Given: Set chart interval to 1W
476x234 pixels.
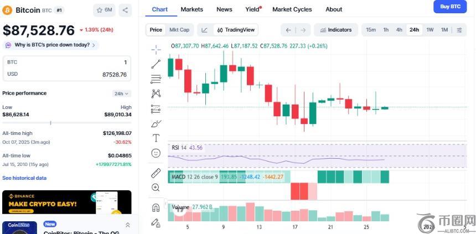Looking at the screenshot, I should [x=430, y=30].
